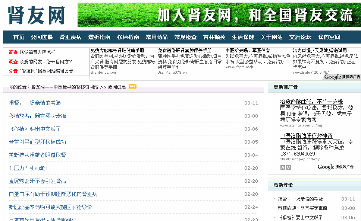Open 要闻进展 navigation menu item
The height and width of the screenshot is (221, 361).
click(42, 37)
